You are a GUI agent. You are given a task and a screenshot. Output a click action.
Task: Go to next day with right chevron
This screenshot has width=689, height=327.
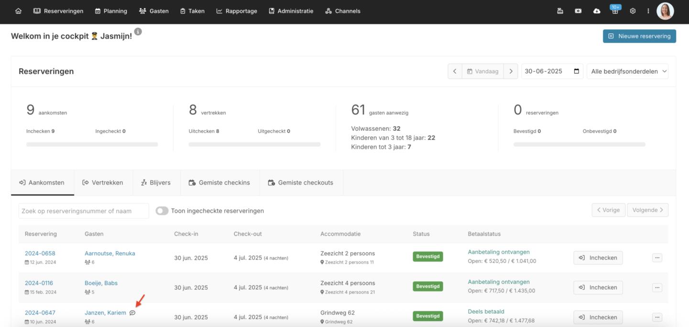click(x=511, y=71)
